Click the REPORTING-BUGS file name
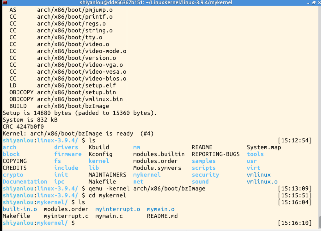321x231 pixels. 216,154
